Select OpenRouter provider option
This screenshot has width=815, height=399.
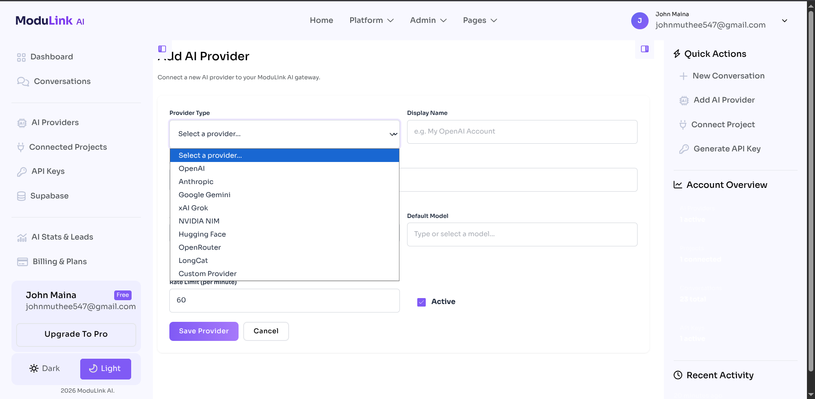point(284,247)
